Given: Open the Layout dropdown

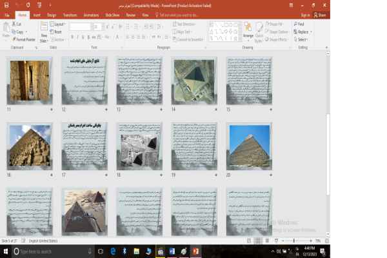Looking at the screenshot, I should coord(59,24).
